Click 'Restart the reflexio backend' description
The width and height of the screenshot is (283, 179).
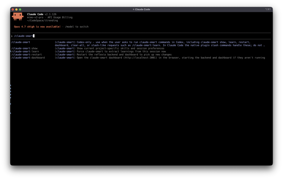click(124, 55)
